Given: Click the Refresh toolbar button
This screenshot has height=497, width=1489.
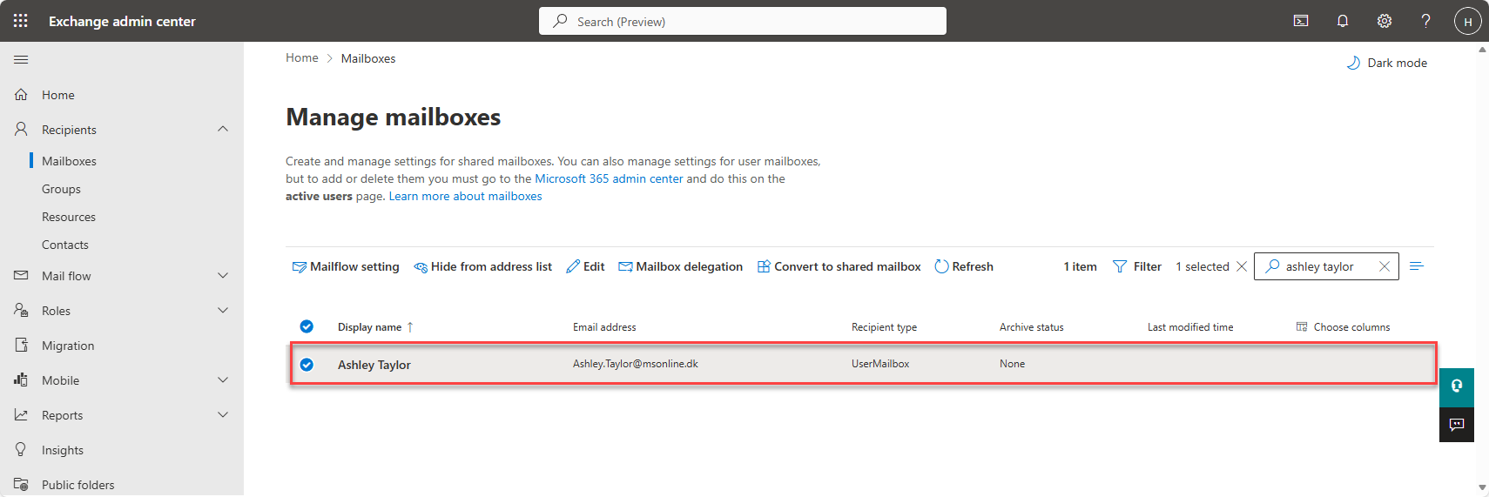Looking at the screenshot, I should pos(964,266).
